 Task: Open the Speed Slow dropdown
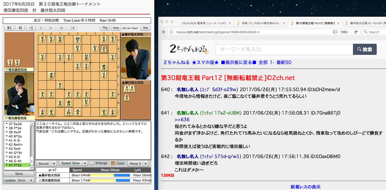(73, 163)
